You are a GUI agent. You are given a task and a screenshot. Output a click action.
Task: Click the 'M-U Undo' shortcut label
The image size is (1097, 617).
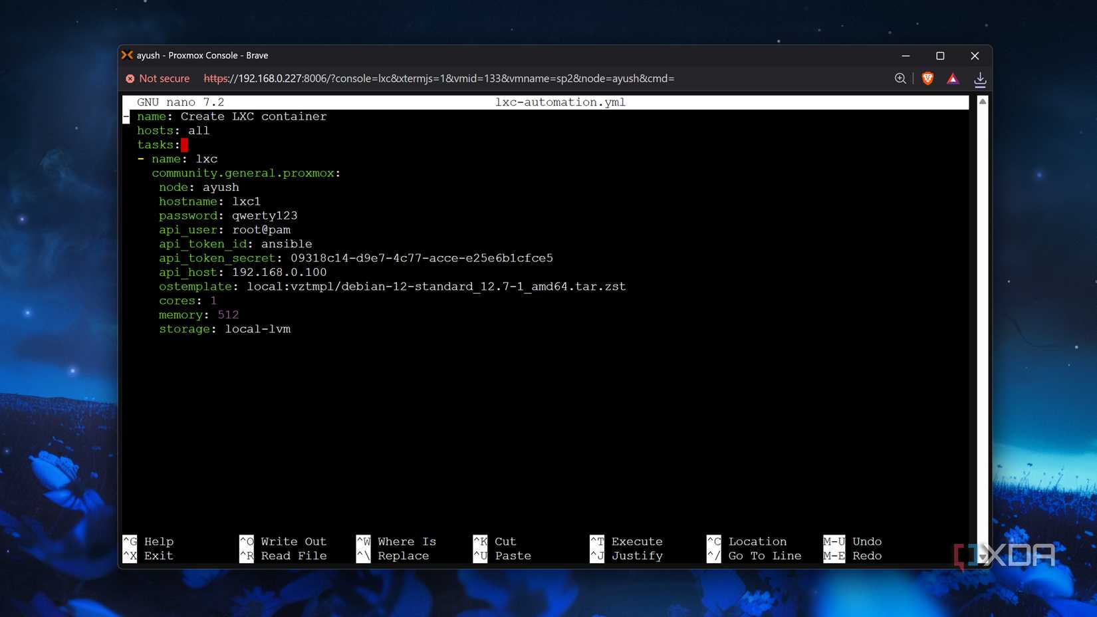click(x=852, y=542)
